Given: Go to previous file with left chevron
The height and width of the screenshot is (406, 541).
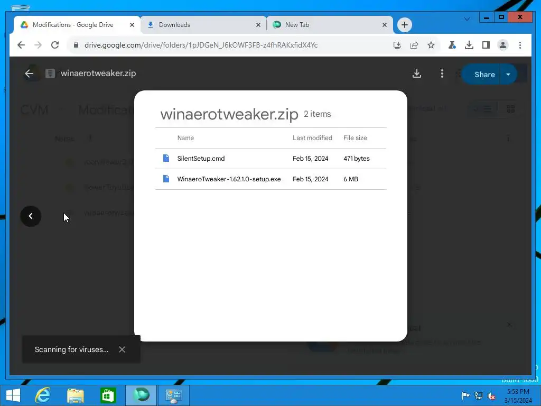Looking at the screenshot, I should (31, 216).
